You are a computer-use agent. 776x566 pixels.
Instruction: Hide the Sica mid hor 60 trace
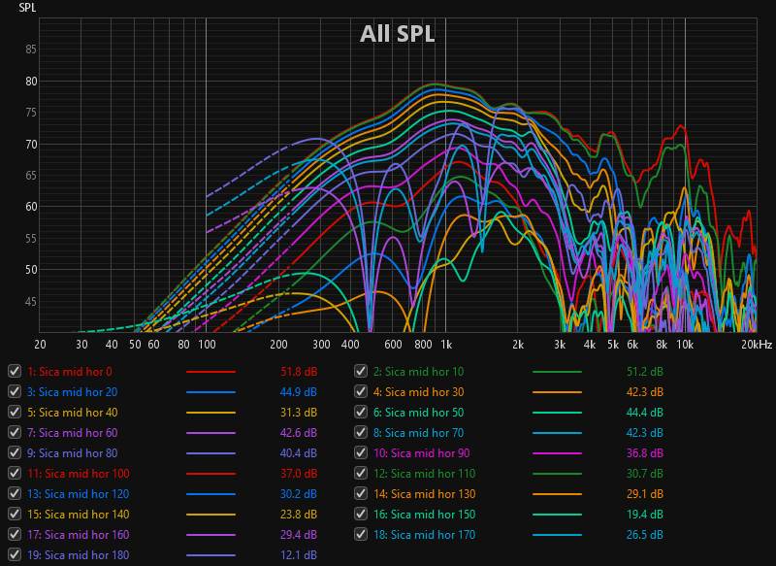[15, 432]
